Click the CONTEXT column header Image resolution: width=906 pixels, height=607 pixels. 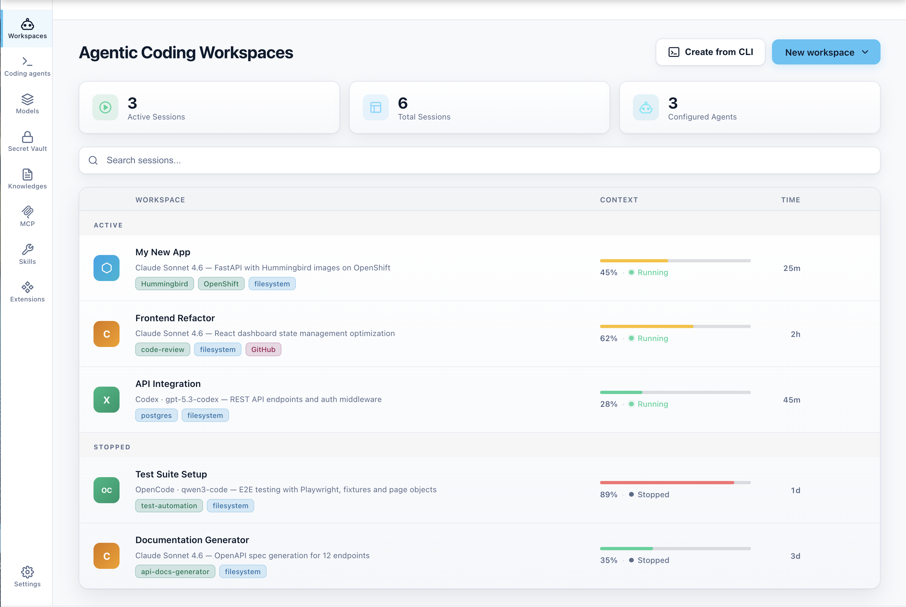point(619,200)
